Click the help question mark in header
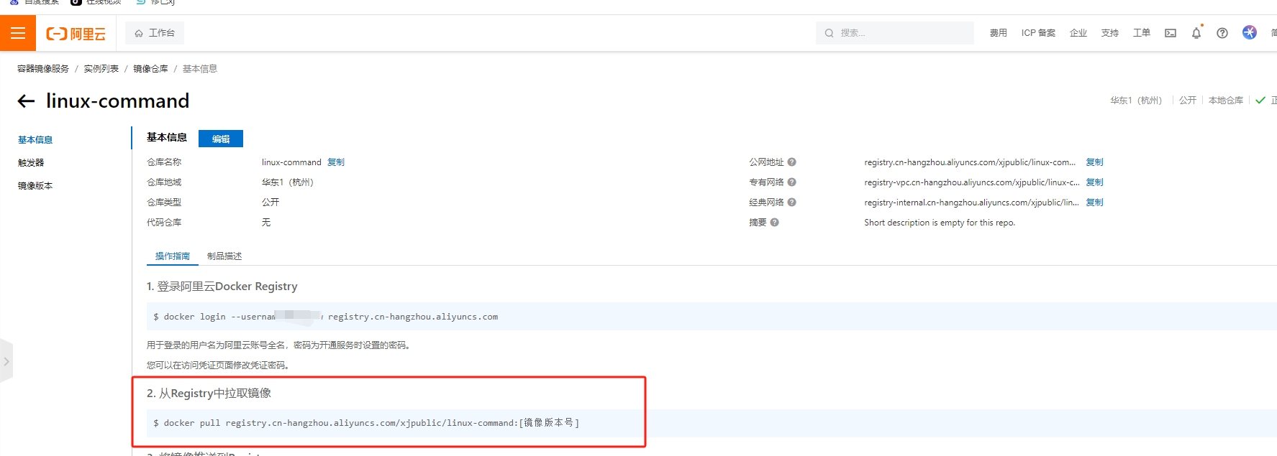This screenshot has width=1277, height=456. coord(1222,33)
